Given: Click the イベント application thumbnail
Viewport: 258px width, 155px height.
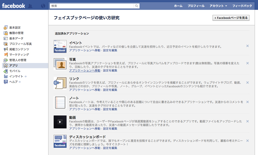Looking at the screenshot, I should tap(60, 46).
